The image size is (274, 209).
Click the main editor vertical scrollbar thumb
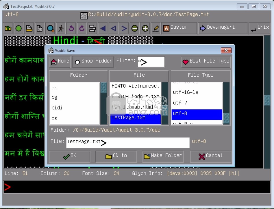coord(267,100)
